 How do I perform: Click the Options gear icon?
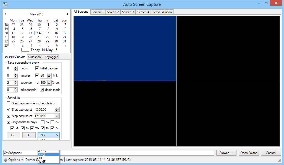[x=6, y=160]
